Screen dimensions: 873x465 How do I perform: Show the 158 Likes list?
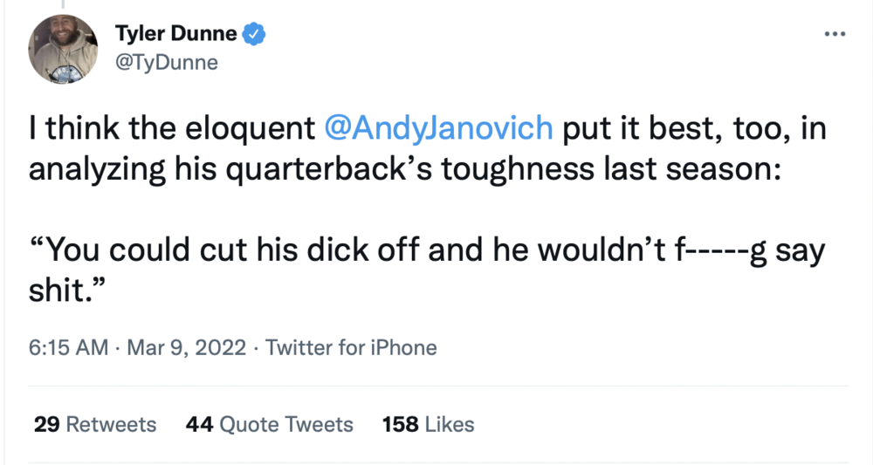click(x=429, y=425)
